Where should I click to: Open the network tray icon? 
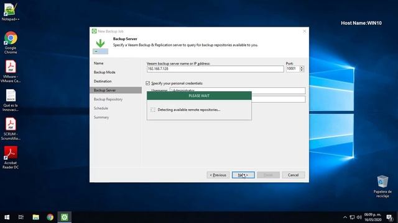352,217
